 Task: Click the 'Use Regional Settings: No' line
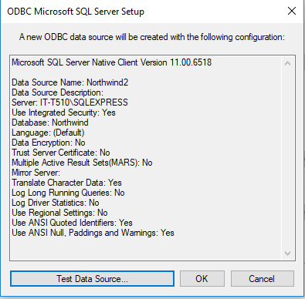(x=59, y=213)
